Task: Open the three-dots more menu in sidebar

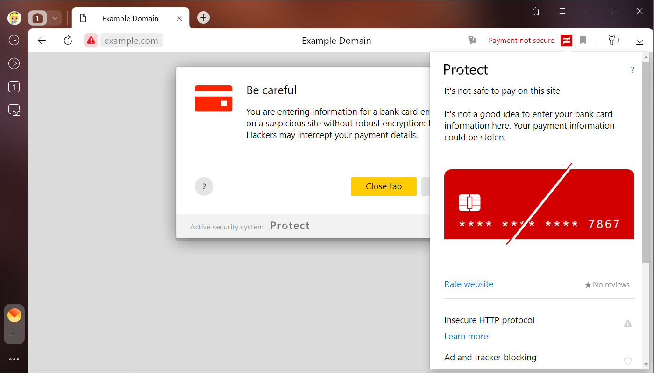Action: click(x=14, y=359)
